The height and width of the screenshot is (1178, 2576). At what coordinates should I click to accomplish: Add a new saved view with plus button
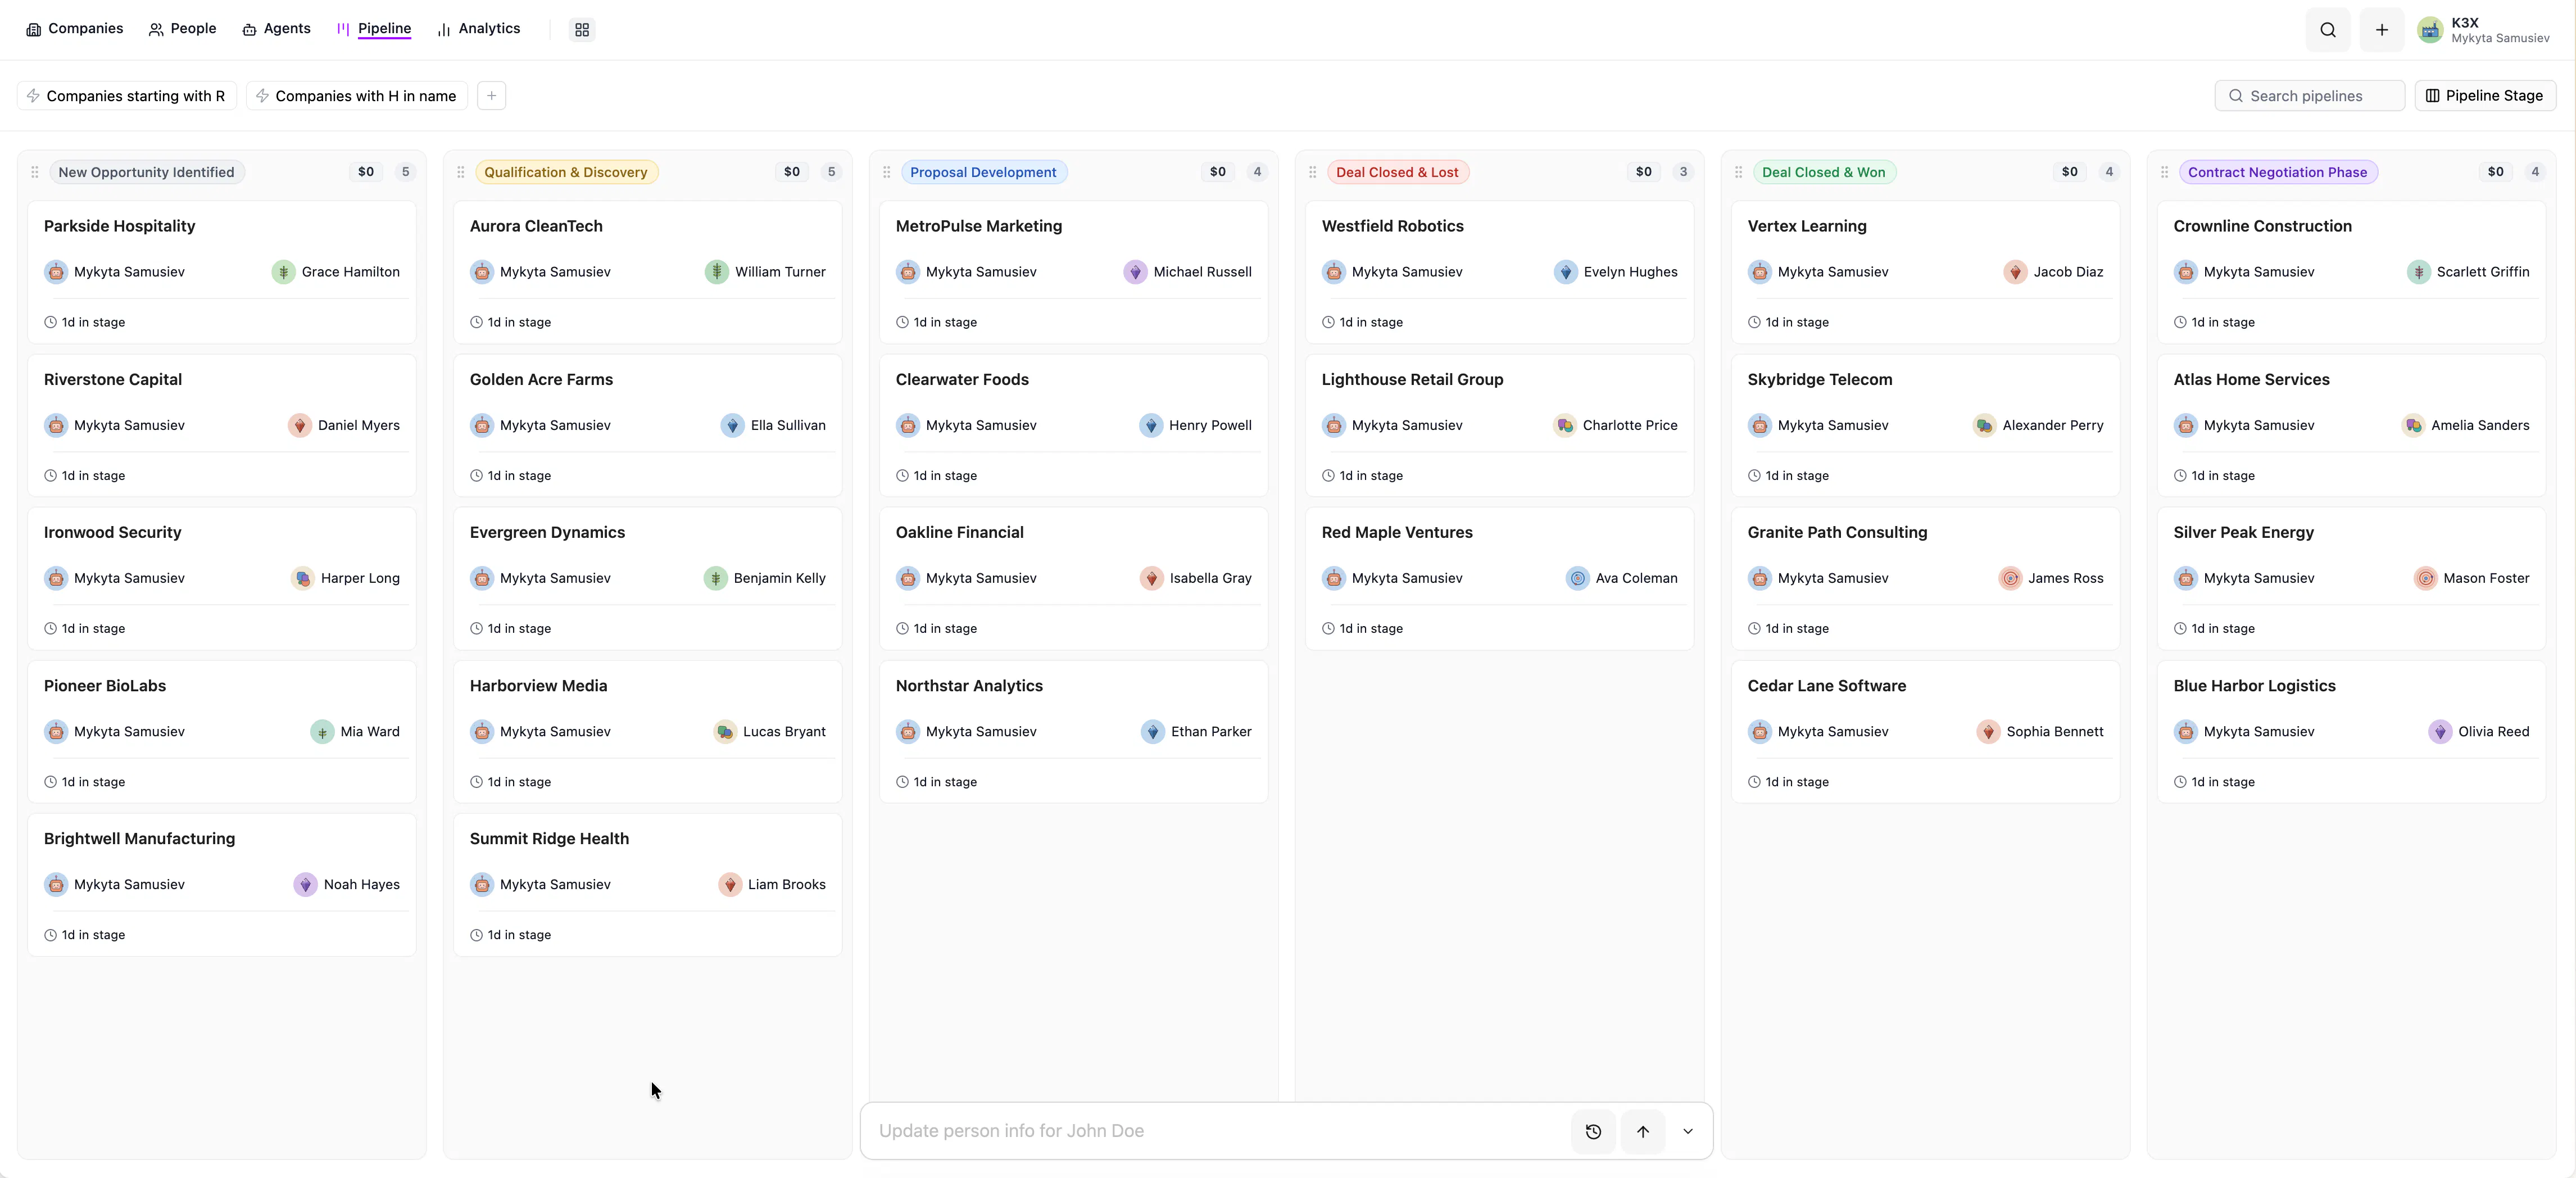[491, 96]
